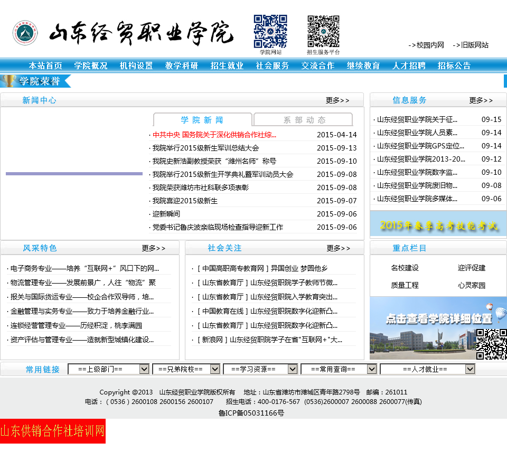The image size is (507, 461).
Task: Open 报关与国际货运专业 feature article
Action: pyautogui.click(x=82, y=297)
